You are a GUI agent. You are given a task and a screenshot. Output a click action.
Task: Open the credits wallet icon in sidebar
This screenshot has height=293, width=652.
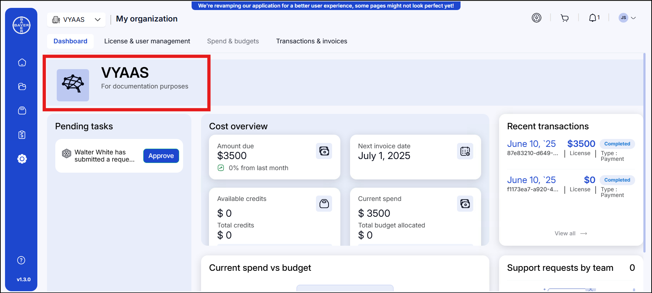pyautogui.click(x=22, y=111)
